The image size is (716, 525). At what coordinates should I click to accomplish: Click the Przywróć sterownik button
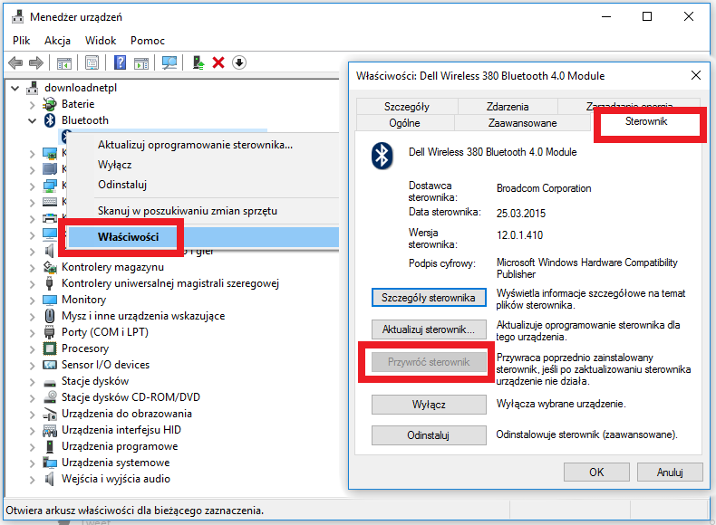(x=429, y=362)
